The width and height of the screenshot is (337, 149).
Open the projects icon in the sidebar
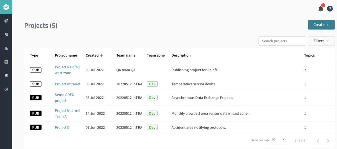click(x=6, y=21)
